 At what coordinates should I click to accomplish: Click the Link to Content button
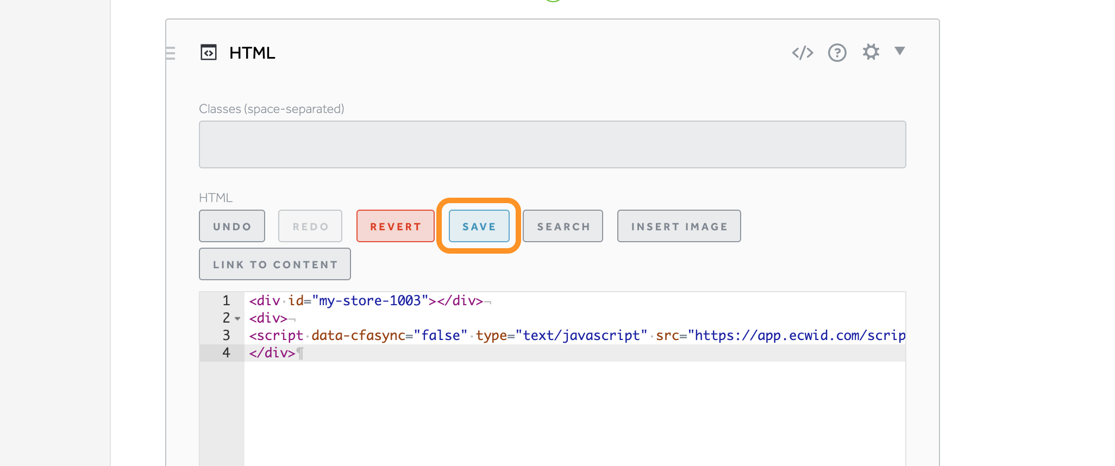pyautogui.click(x=275, y=265)
